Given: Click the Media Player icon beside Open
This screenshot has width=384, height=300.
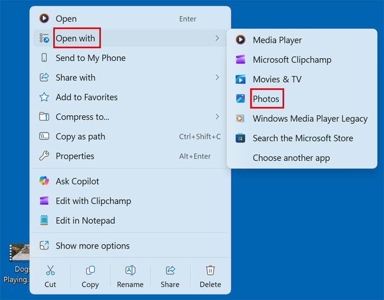Looking at the screenshot, I should pos(44,18).
